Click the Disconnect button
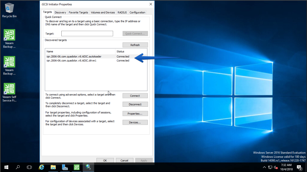This screenshot has width=307, height=172. tap(135, 104)
